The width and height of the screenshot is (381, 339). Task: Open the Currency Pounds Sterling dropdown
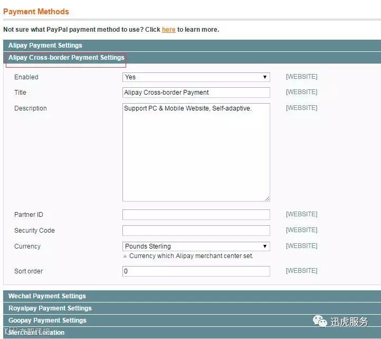(196, 246)
